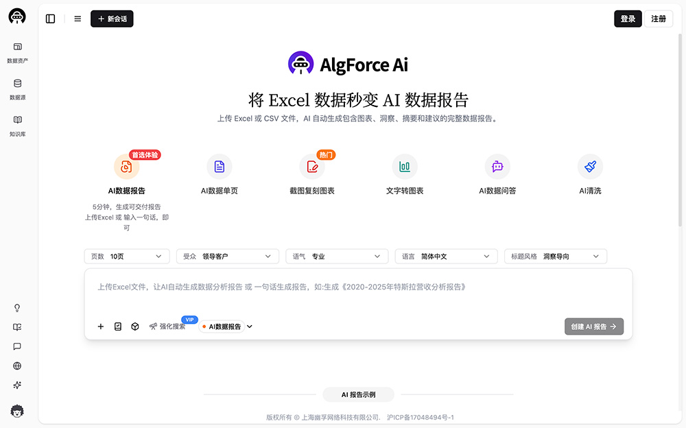Image resolution: width=686 pixels, height=428 pixels.
Task: Click the 版权所有 上海幽孚网络科技有限公司 text
Action: (324, 418)
